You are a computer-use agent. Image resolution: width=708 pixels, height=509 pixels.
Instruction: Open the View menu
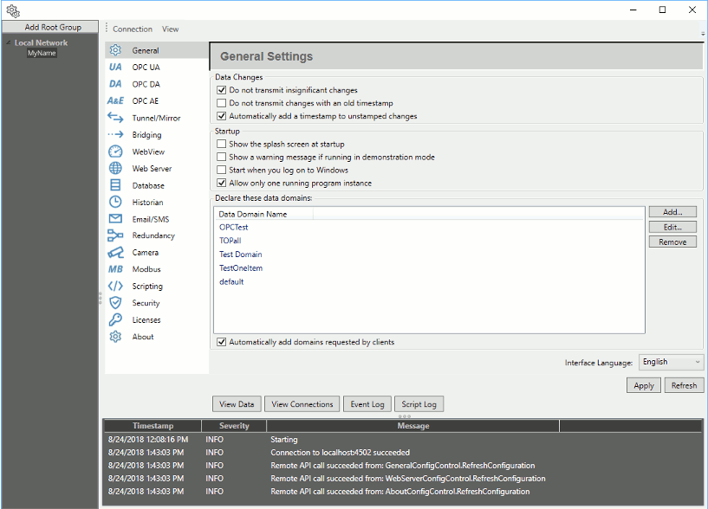[170, 29]
